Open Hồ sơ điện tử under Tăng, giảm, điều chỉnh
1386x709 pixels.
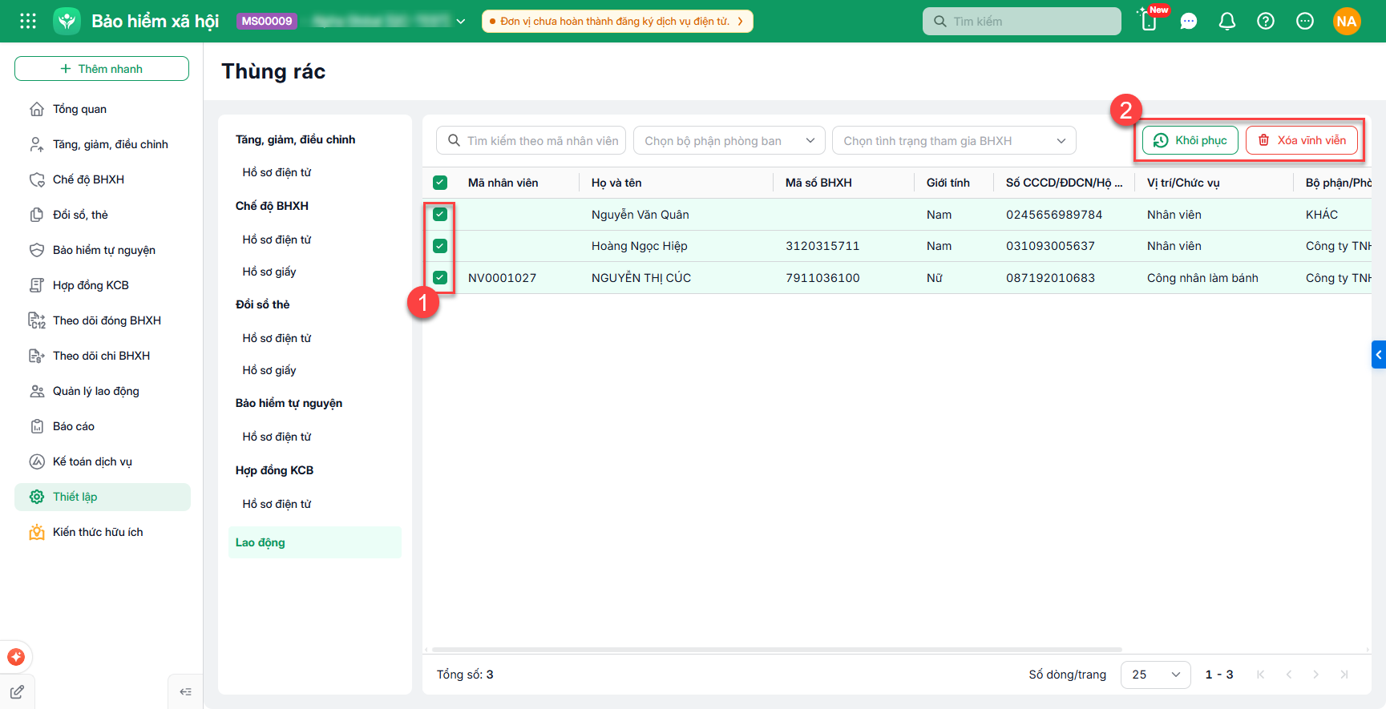(277, 172)
